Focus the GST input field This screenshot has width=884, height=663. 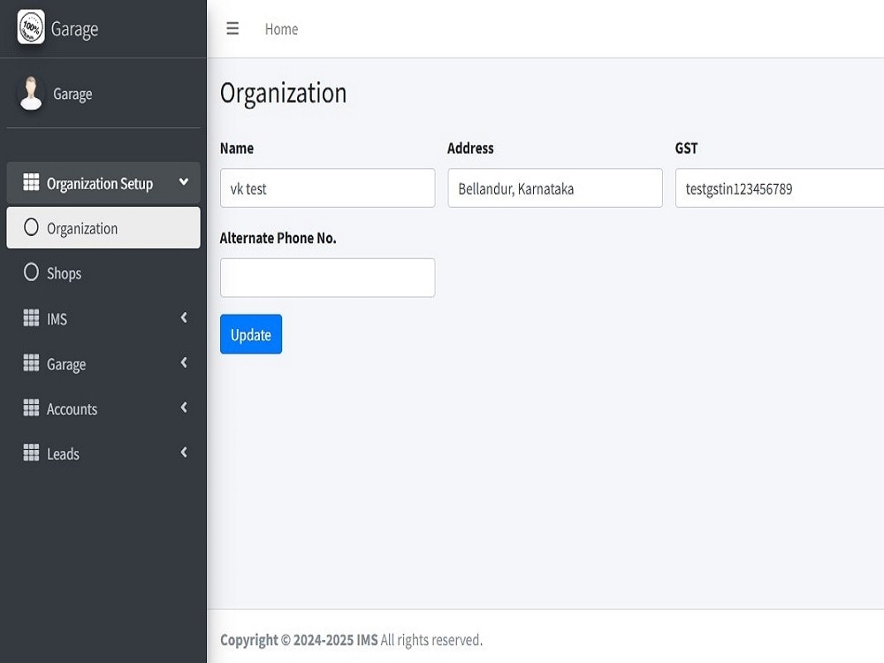[780, 187]
